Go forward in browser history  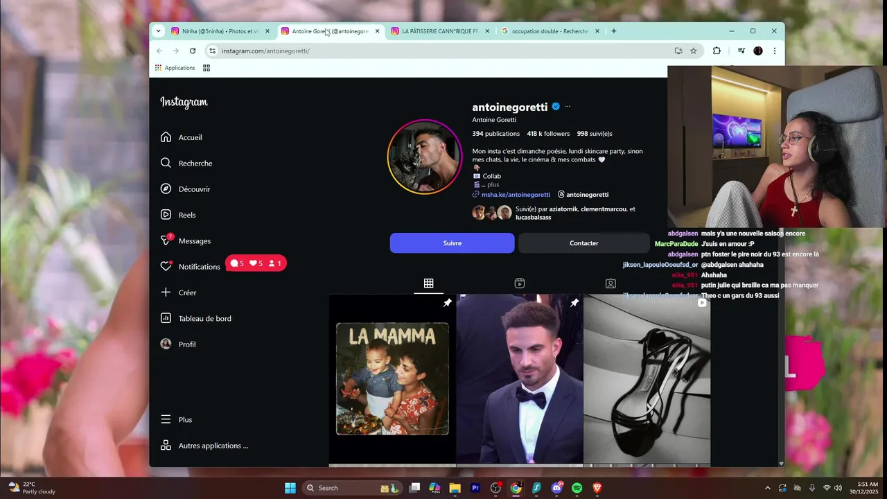pos(176,51)
